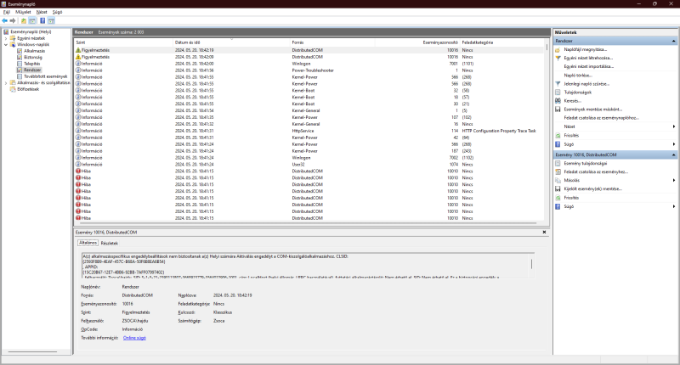Click the Egyéni nézetek folder icon
This screenshot has height=365, width=680.
click(x=13, y=38)
